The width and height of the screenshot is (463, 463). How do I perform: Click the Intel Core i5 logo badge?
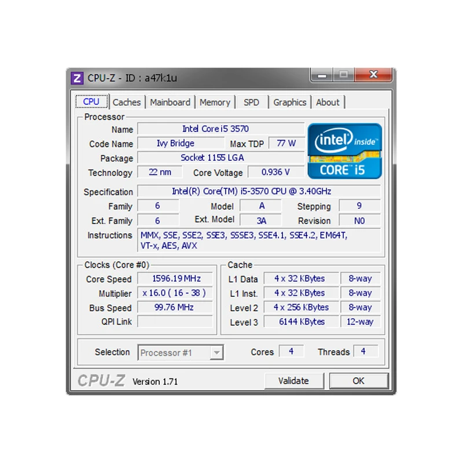coord(344,150)
